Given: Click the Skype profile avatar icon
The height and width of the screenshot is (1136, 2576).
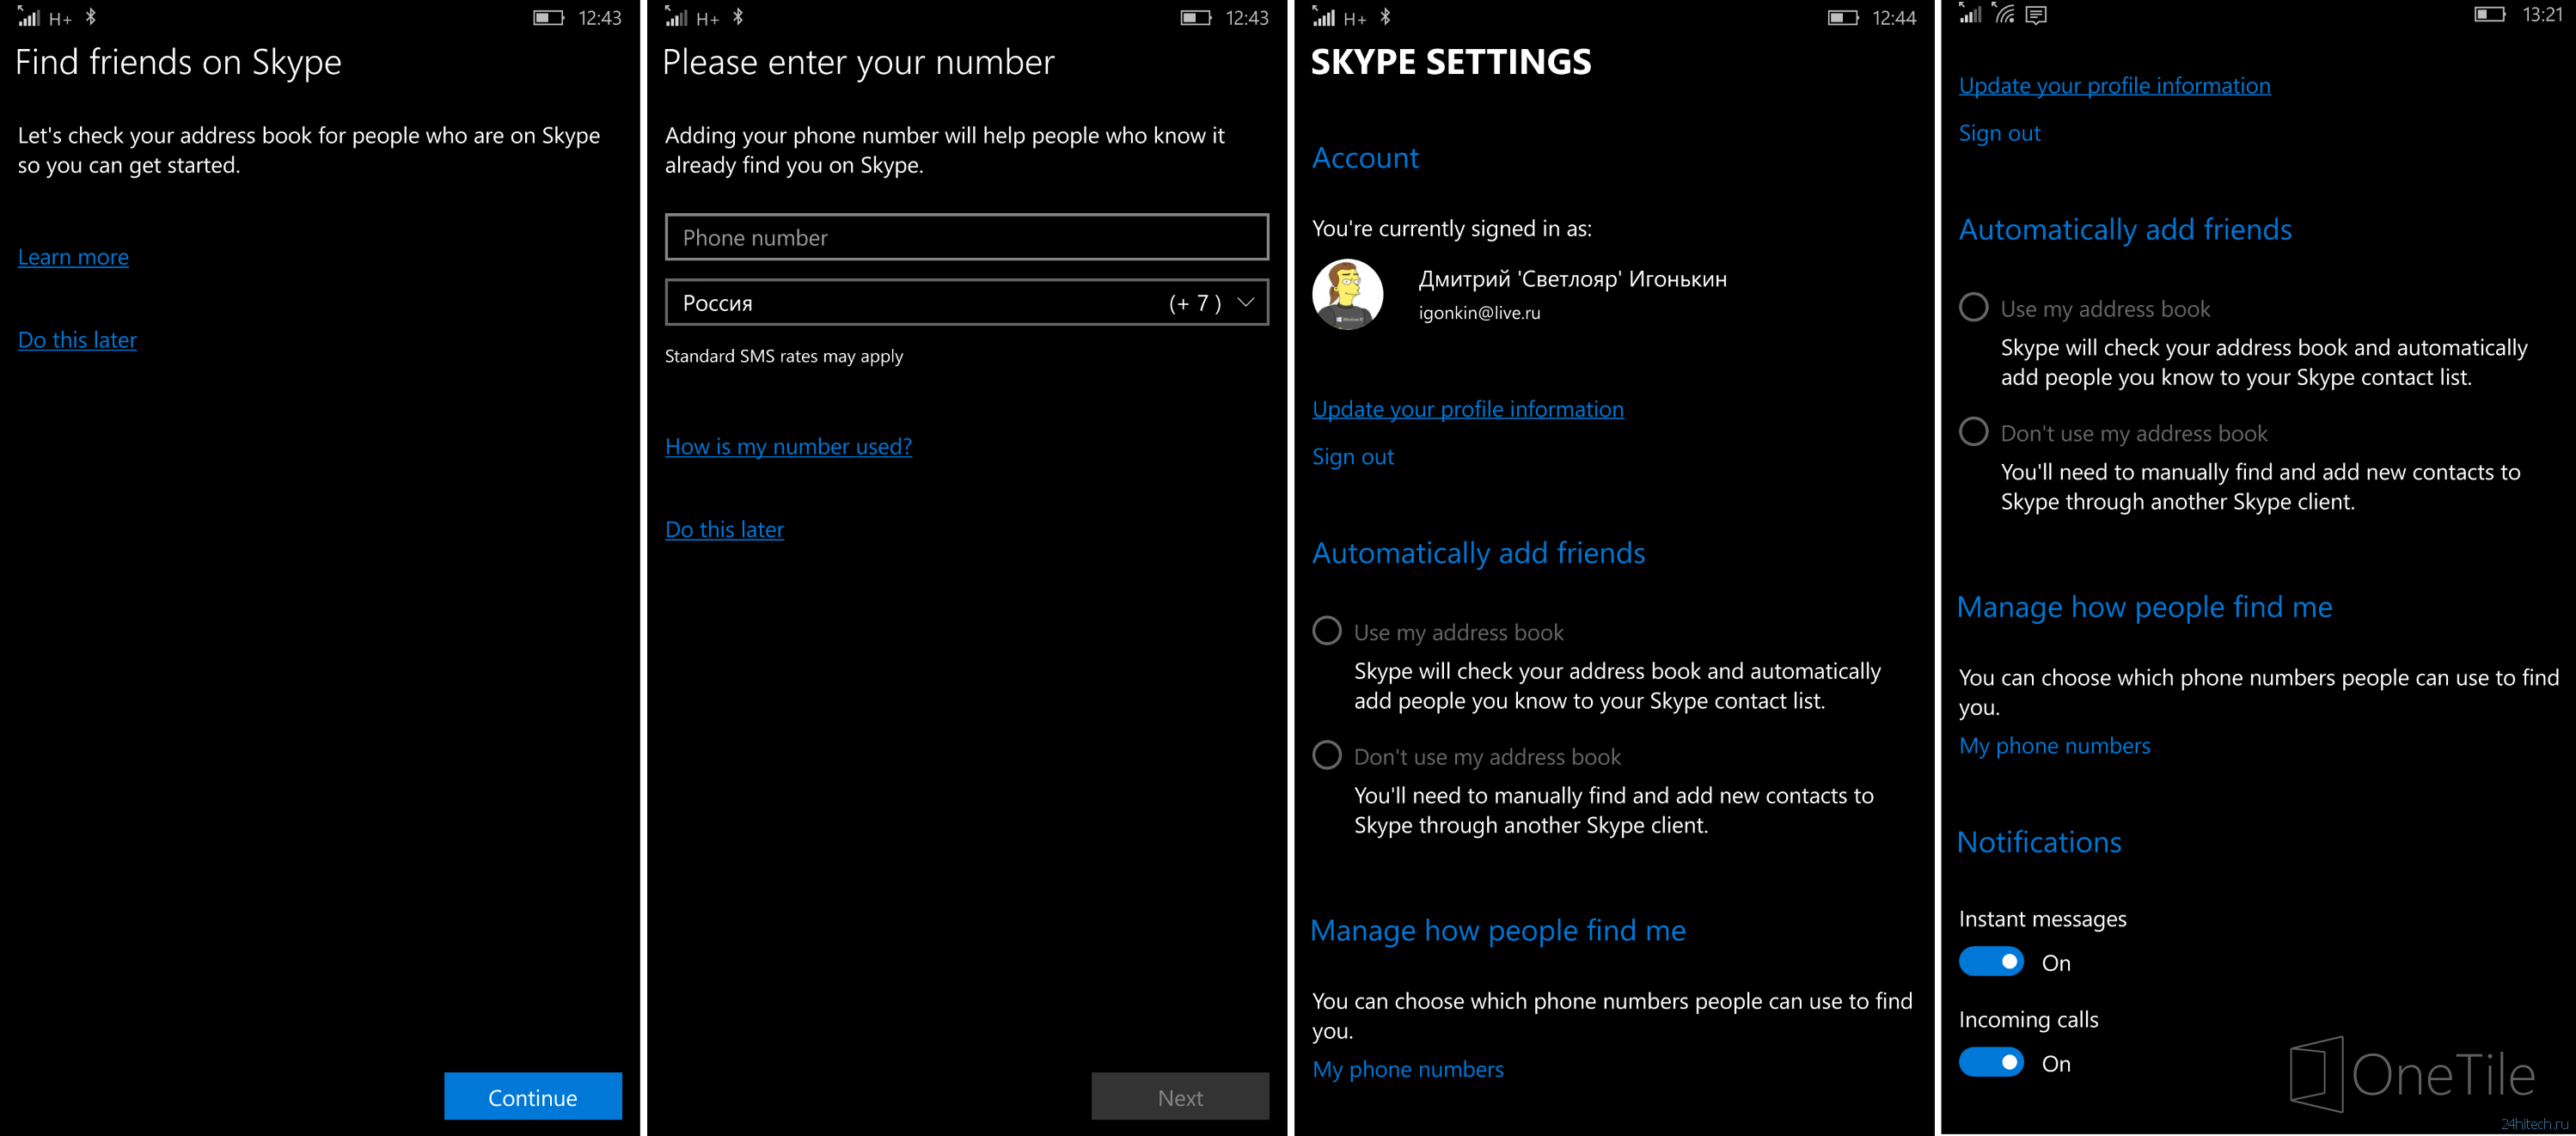Looking at the screenshot, I should 1347,299.
